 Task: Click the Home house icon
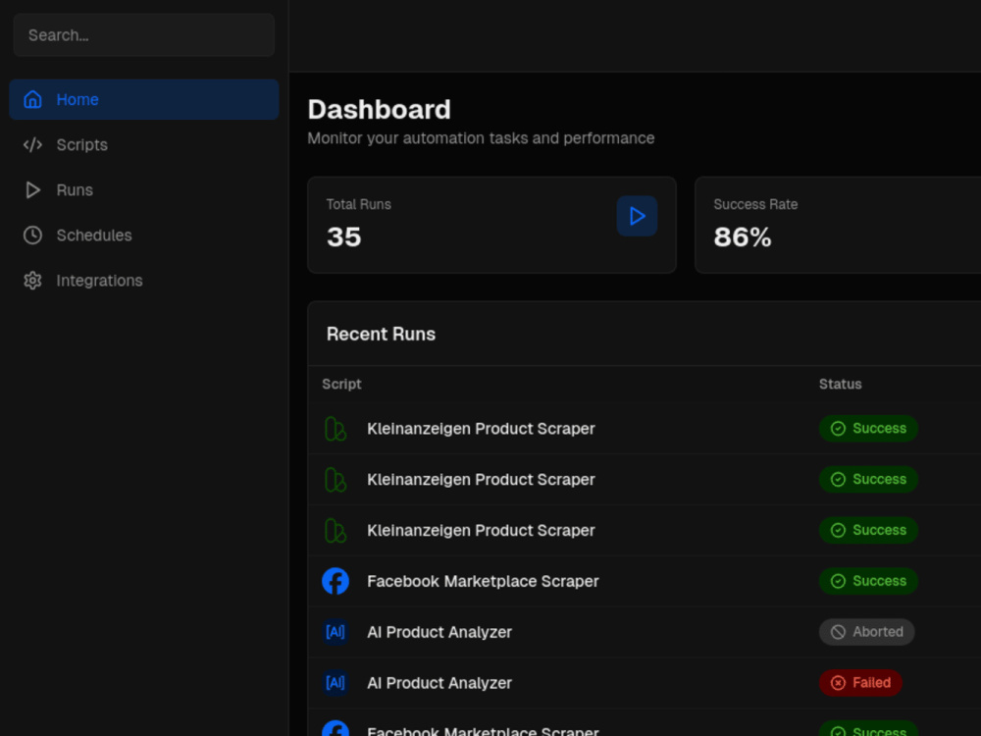[32, 99]
